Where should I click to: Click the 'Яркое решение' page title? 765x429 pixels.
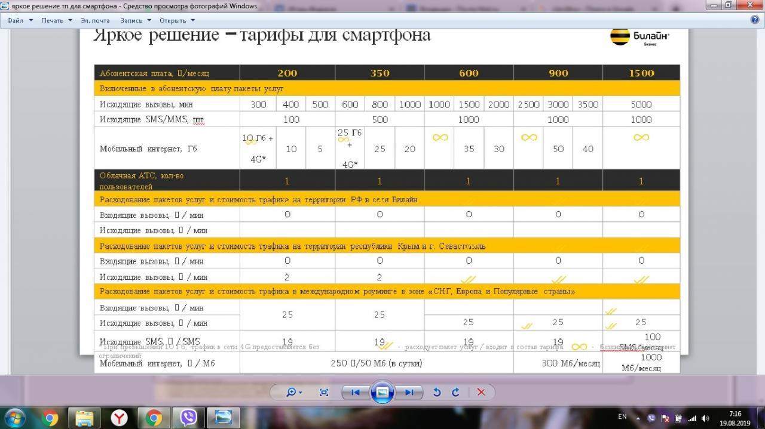pyautogui.click(x=262, y=35)
